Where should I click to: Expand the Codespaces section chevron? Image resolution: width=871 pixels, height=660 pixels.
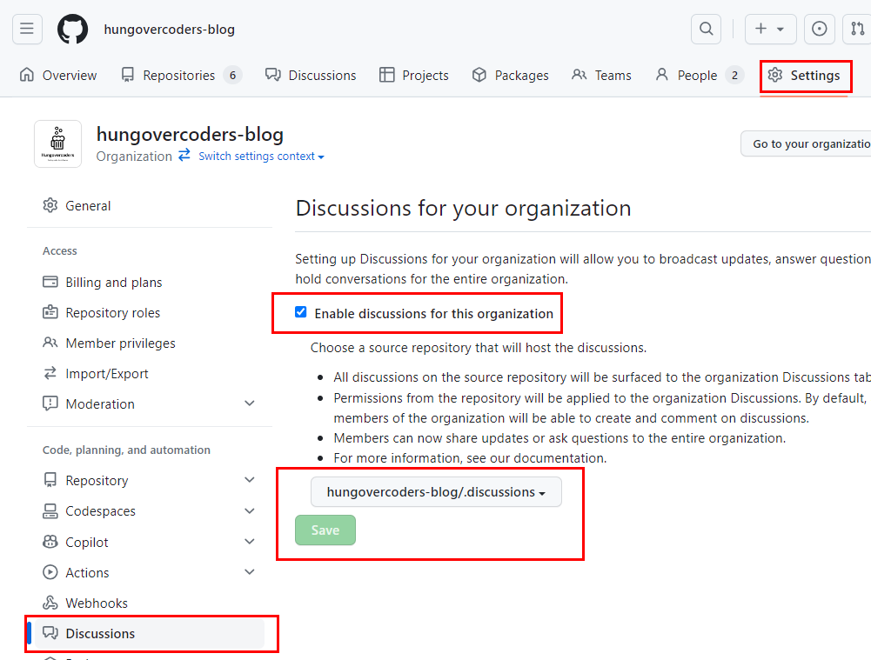(x=250, y=510)
